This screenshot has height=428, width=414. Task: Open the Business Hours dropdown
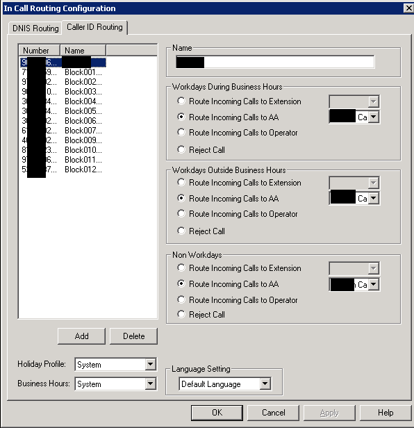click(x=150, y=384)
